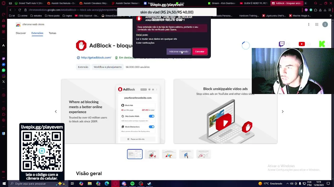This screenshot has height=187, width=334.
Task: Open Windows Start menu
Action: (4, 184)
